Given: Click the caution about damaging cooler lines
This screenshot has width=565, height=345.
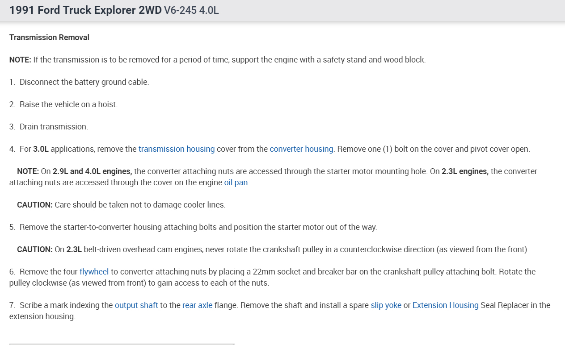Looking at the screenshot, I should pyautogui.click(x=121, y=205).
